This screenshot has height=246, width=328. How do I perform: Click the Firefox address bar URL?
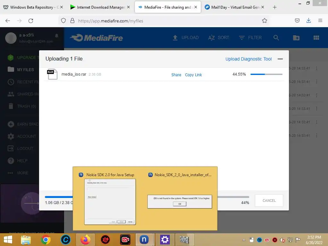[x=111, y=21]
